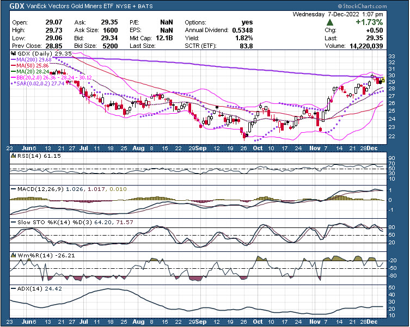Click the ADX(14) value 24.42
This screenshot has width=410, height=327.
53,289
